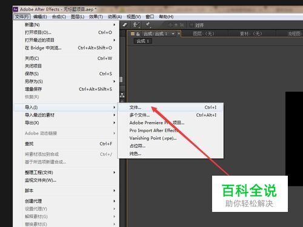The height and width of the screenshot is (227, 303).
Task: Choose 关闭项目 menu item
Action: 66,66
